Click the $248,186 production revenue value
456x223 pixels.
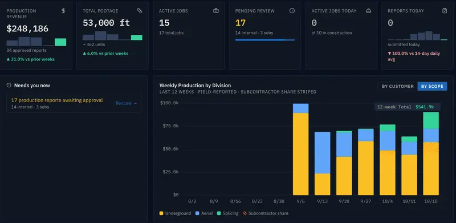[x=27, y=29]
